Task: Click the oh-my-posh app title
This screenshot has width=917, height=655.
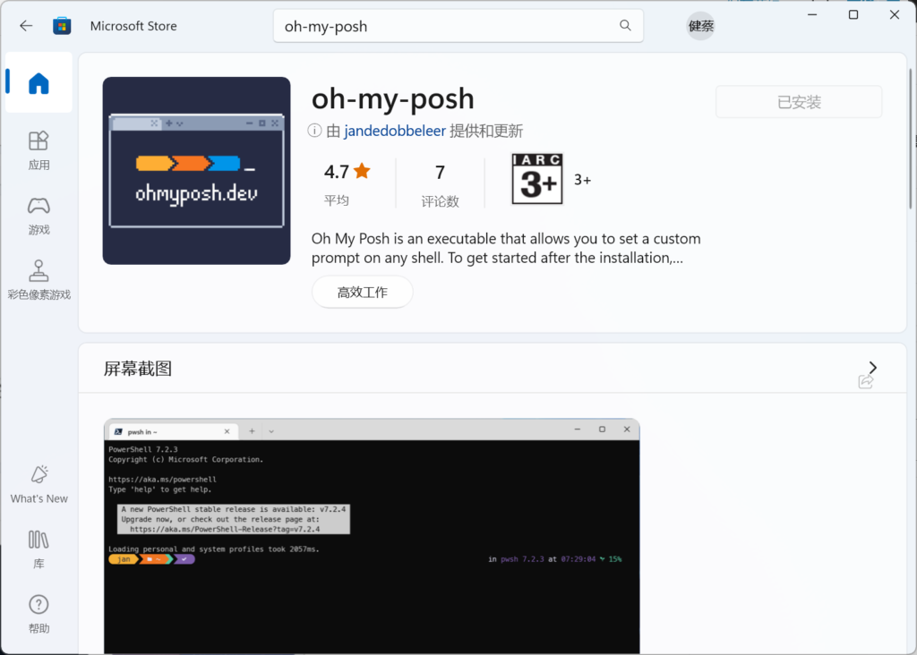Action: pos(393,98)
